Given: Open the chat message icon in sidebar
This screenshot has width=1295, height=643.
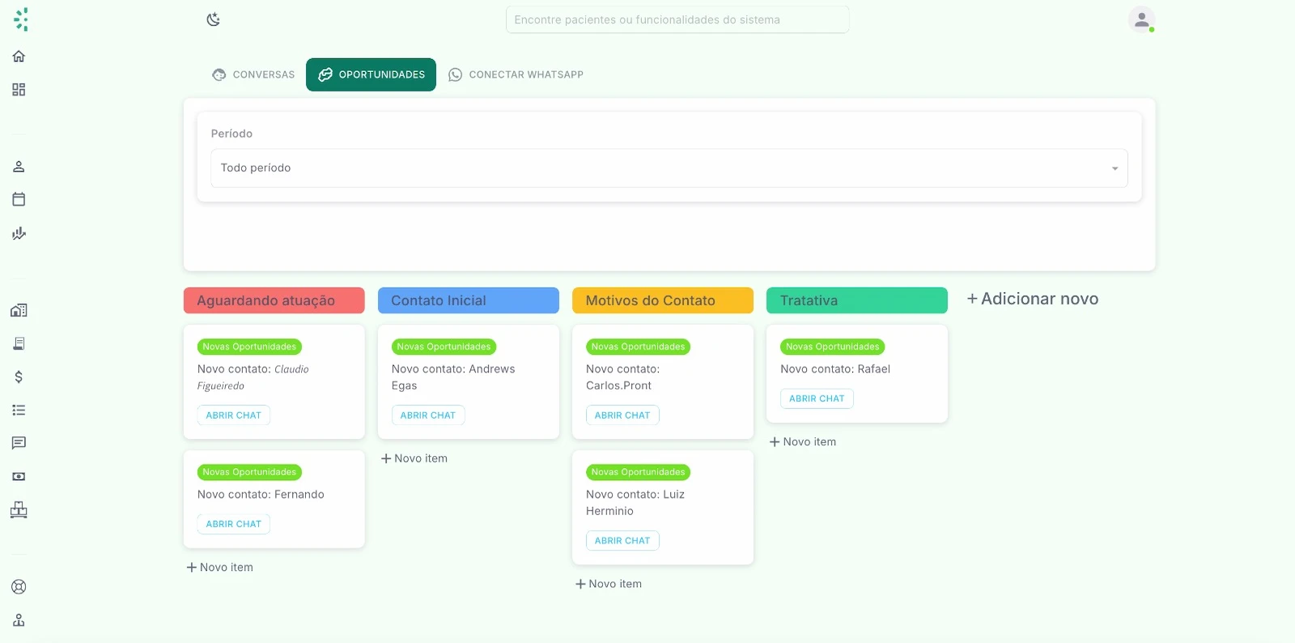Looking at the screenshot, I should click(19, 443).
